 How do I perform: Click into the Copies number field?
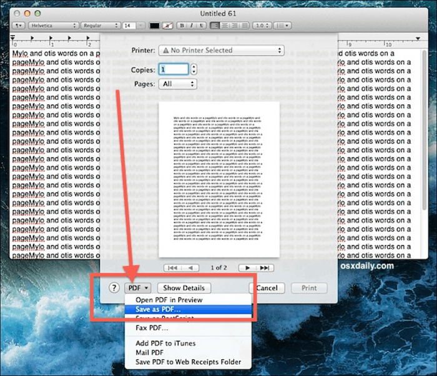(173, 69)
